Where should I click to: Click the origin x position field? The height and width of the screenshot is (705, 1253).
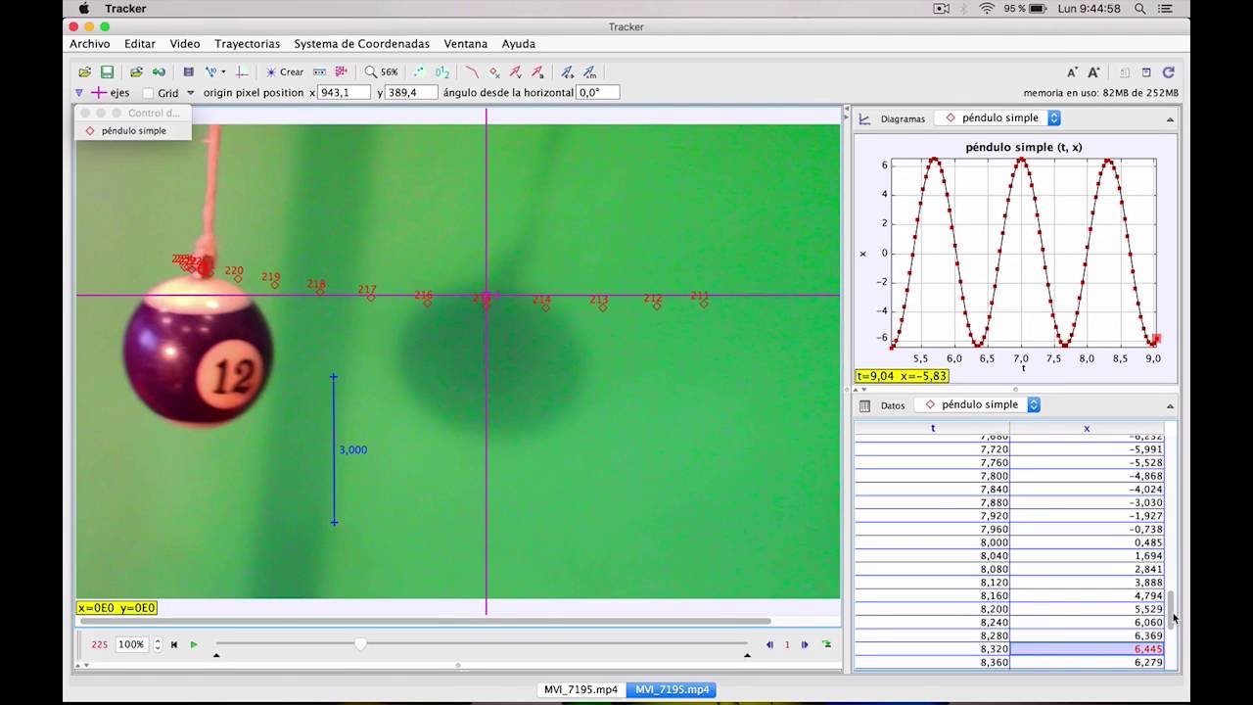(x=344, y=92)
